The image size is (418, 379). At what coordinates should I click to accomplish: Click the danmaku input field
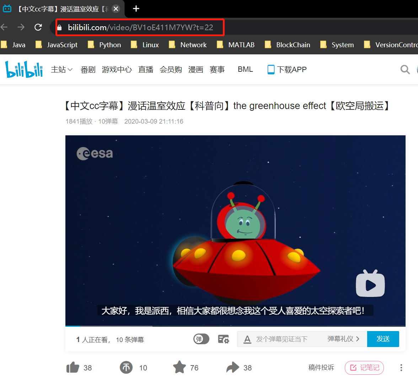[x=283, y=339]
